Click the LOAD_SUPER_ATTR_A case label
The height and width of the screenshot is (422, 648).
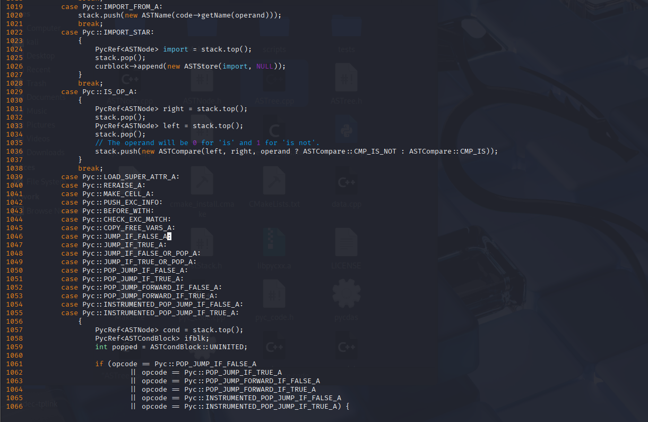[x=141, y=177]
